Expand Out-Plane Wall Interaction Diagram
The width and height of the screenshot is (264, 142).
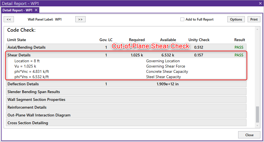(x=39, y=115)
